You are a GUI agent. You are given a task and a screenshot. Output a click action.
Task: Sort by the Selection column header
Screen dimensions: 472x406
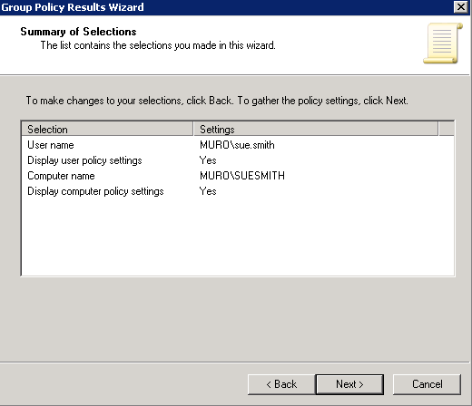point(107,130)
